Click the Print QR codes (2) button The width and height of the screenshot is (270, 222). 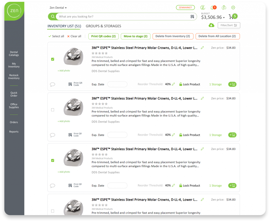pos(103,36)
